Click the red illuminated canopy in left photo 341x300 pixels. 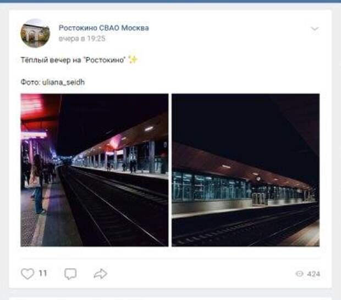tap(38, 112)
